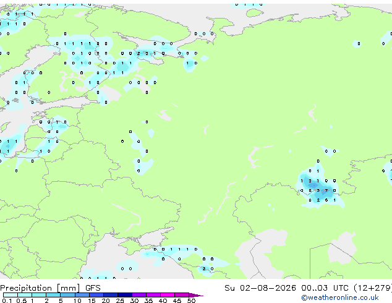Click the 35–40 mm purple legend swatch

(153, 295)
